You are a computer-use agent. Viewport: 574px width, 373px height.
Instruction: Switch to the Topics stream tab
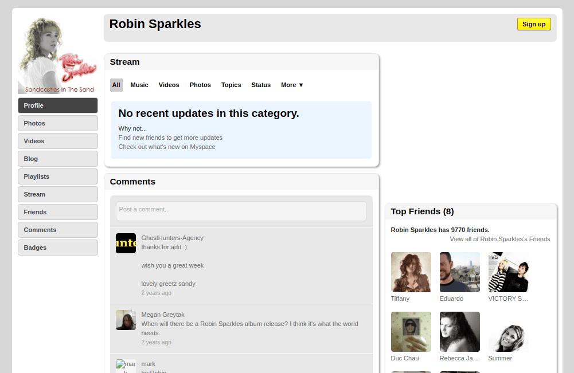tap(231, 85)
